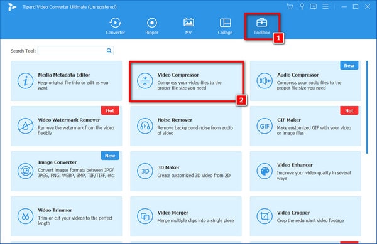Image resolution: width=377 pixels, height=244 pixels.
Task: Click the Video Cropper icon
Action: click(265, 216)
